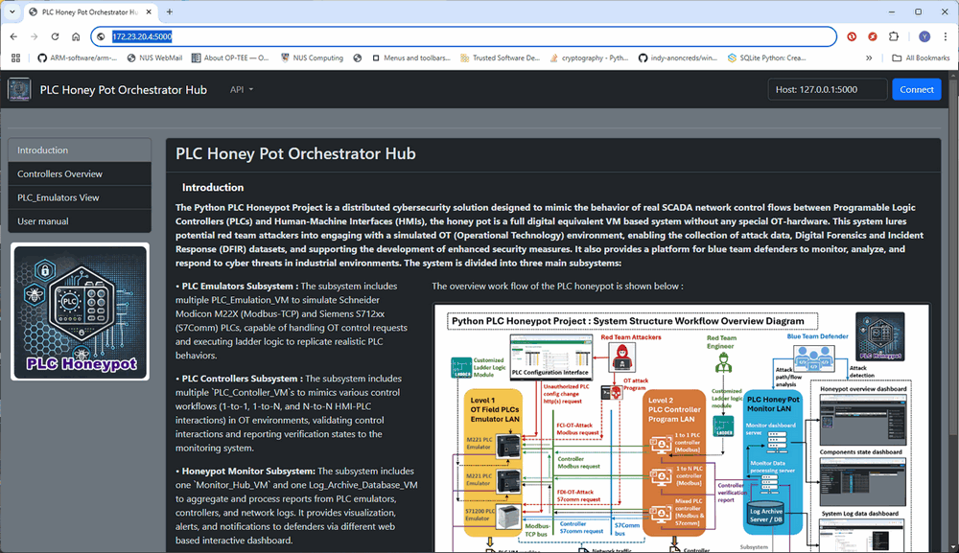This screenshot has width=959, height=553.
Task: Open a new browser tab
Action: (x=170, y=12)
